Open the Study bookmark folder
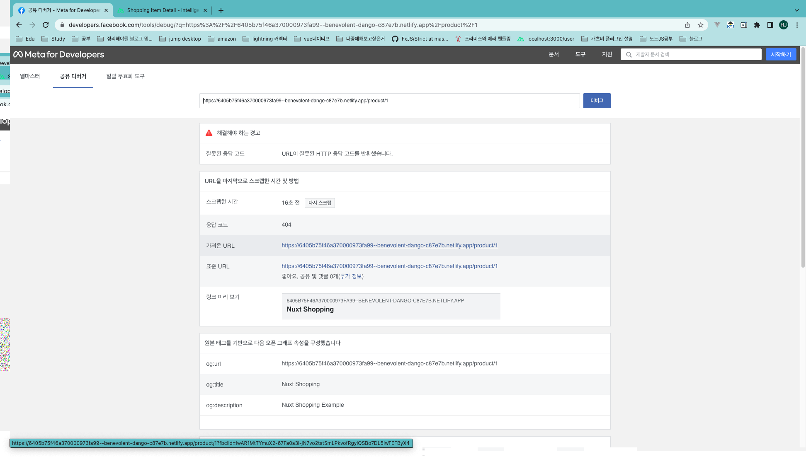This screenshot has width=806, height=459. tap(53, 39)
